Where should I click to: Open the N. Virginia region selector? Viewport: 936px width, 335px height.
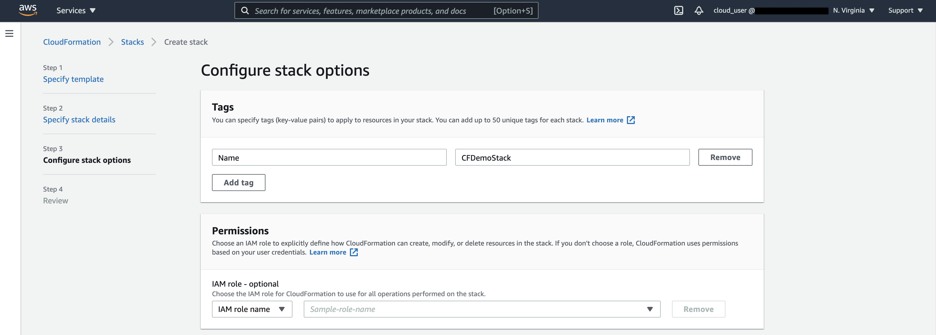click(854, 10)
